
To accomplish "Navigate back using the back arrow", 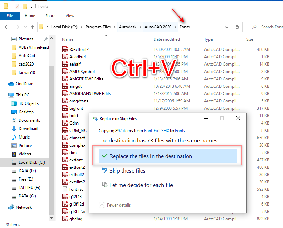I will (x=6, y=27).
